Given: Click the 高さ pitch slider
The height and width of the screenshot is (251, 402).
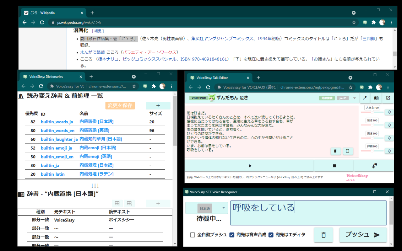Looking at the screenshot, I should 372,138.
